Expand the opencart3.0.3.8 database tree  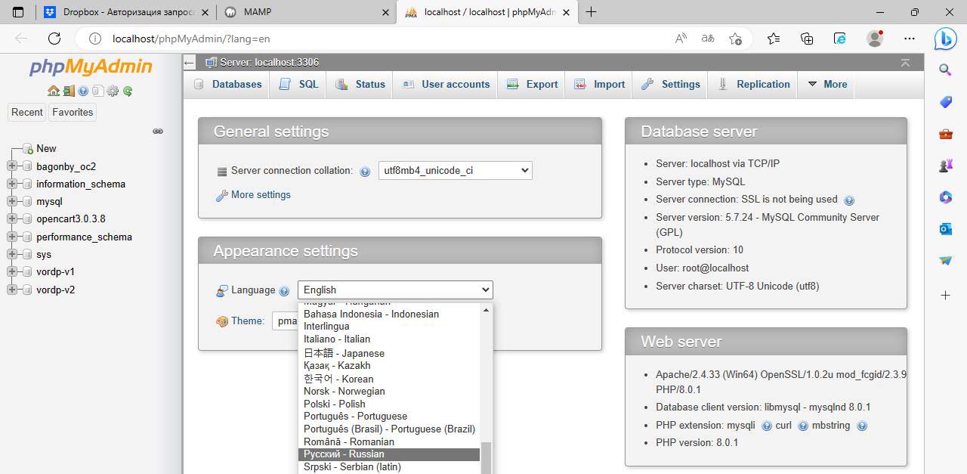11,219
